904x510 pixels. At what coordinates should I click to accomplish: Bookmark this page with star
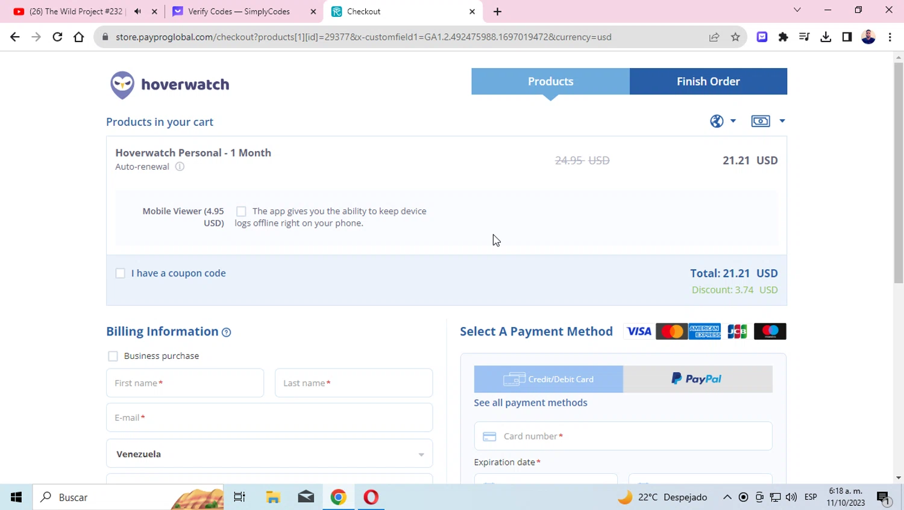coord(735,37)
